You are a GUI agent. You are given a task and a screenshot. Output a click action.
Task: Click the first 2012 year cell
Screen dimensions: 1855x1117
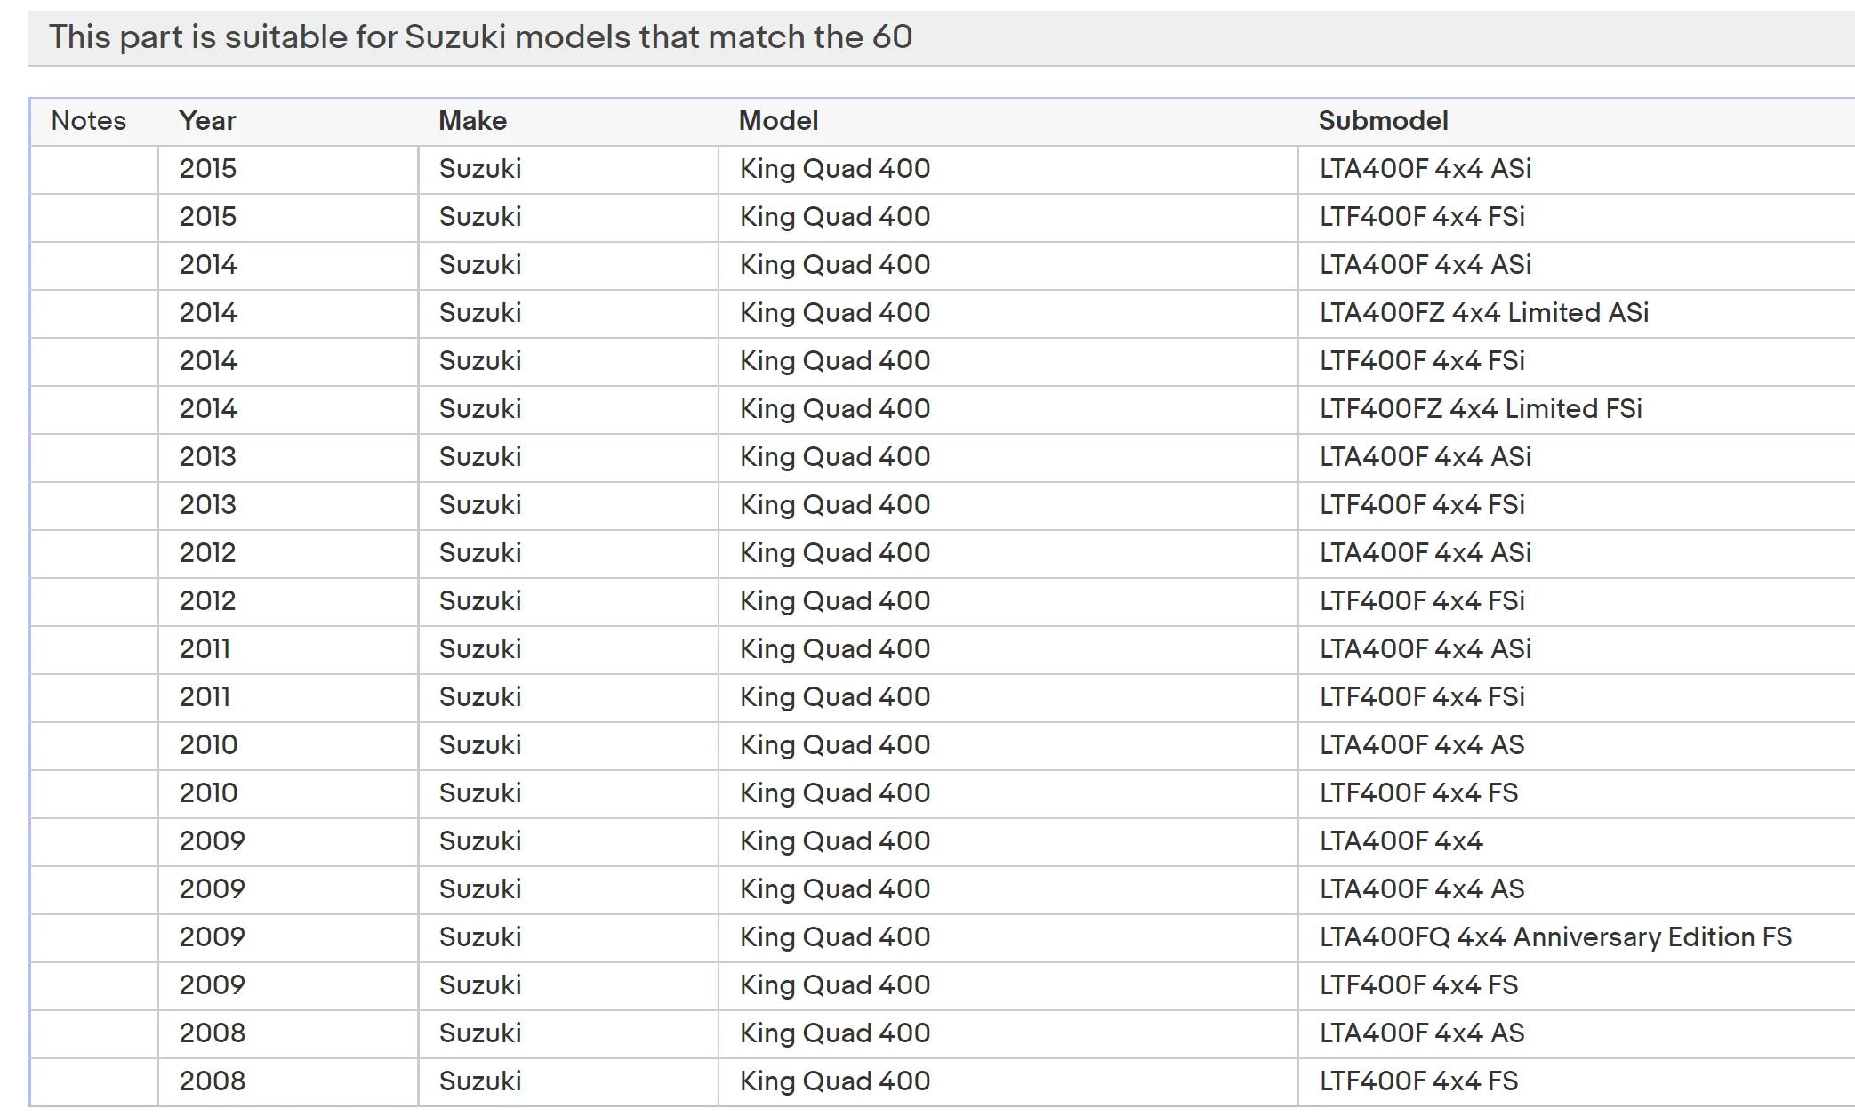click(x=207, y=553)
